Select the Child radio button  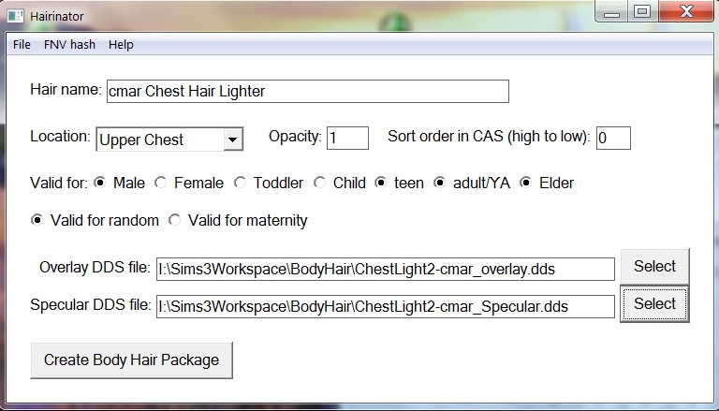[319, 183]
